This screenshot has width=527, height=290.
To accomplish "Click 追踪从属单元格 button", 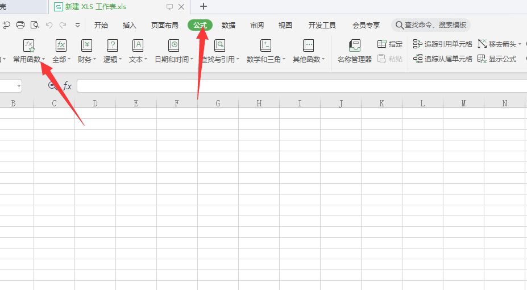I will pyautogui.click(x=443, y=59).
